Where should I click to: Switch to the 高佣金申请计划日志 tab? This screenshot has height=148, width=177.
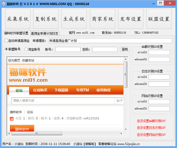click(x=45, y=33)
